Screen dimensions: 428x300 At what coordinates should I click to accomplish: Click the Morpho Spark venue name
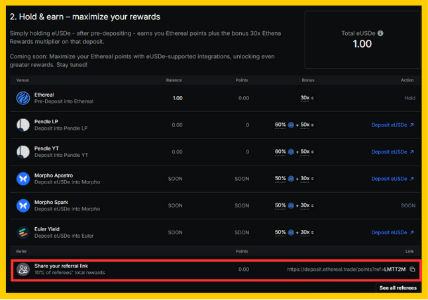click(x=51, y=203)
